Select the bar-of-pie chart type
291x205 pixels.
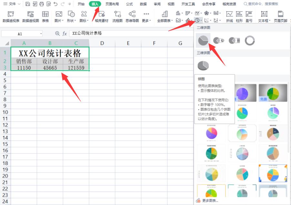(234, 40)
